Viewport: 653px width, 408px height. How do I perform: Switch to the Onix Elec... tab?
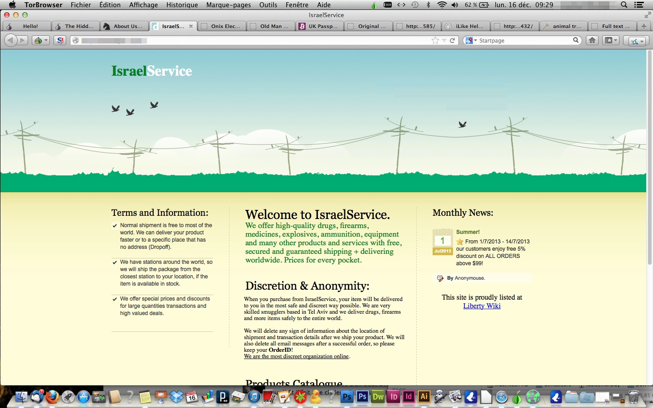coord(222,26)
